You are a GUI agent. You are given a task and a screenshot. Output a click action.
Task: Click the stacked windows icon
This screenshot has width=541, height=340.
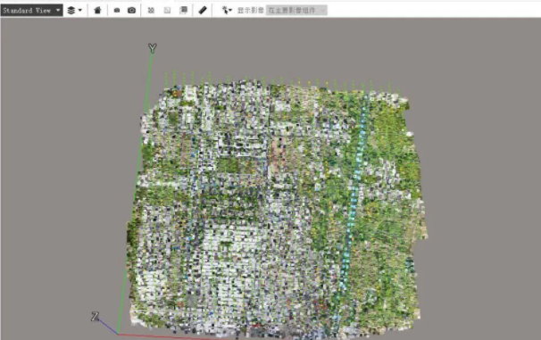(x=184, y=10)
